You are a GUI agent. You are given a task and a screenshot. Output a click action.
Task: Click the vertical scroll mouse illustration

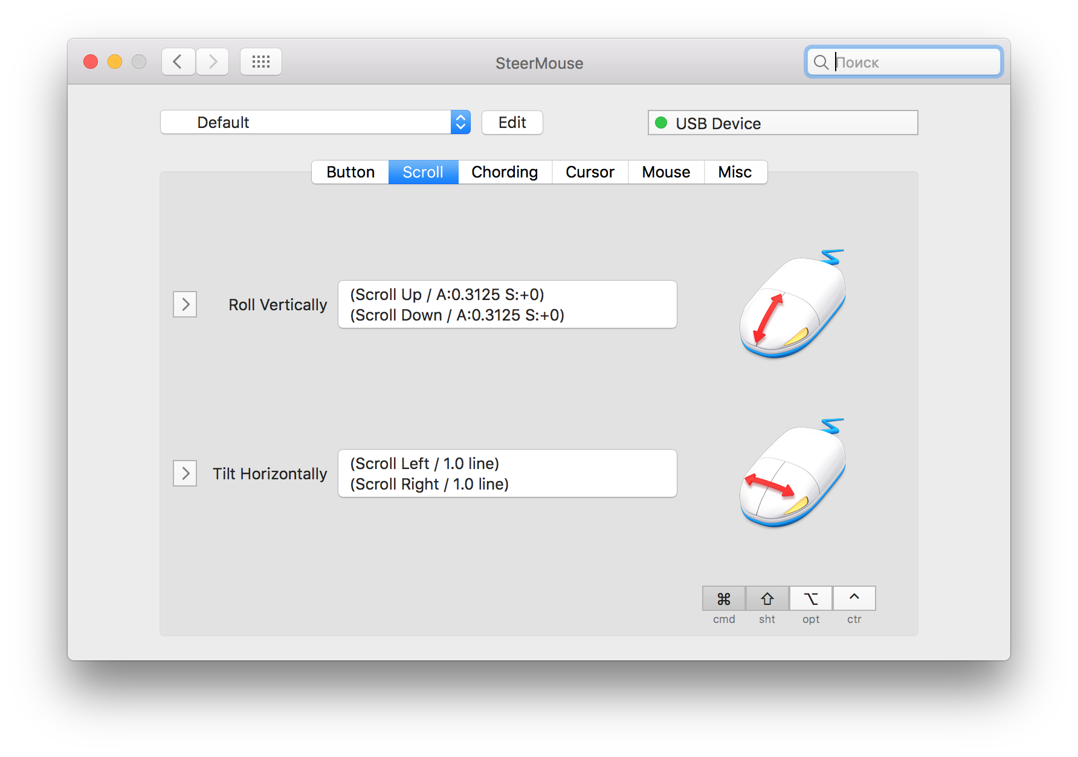point(793,304)
